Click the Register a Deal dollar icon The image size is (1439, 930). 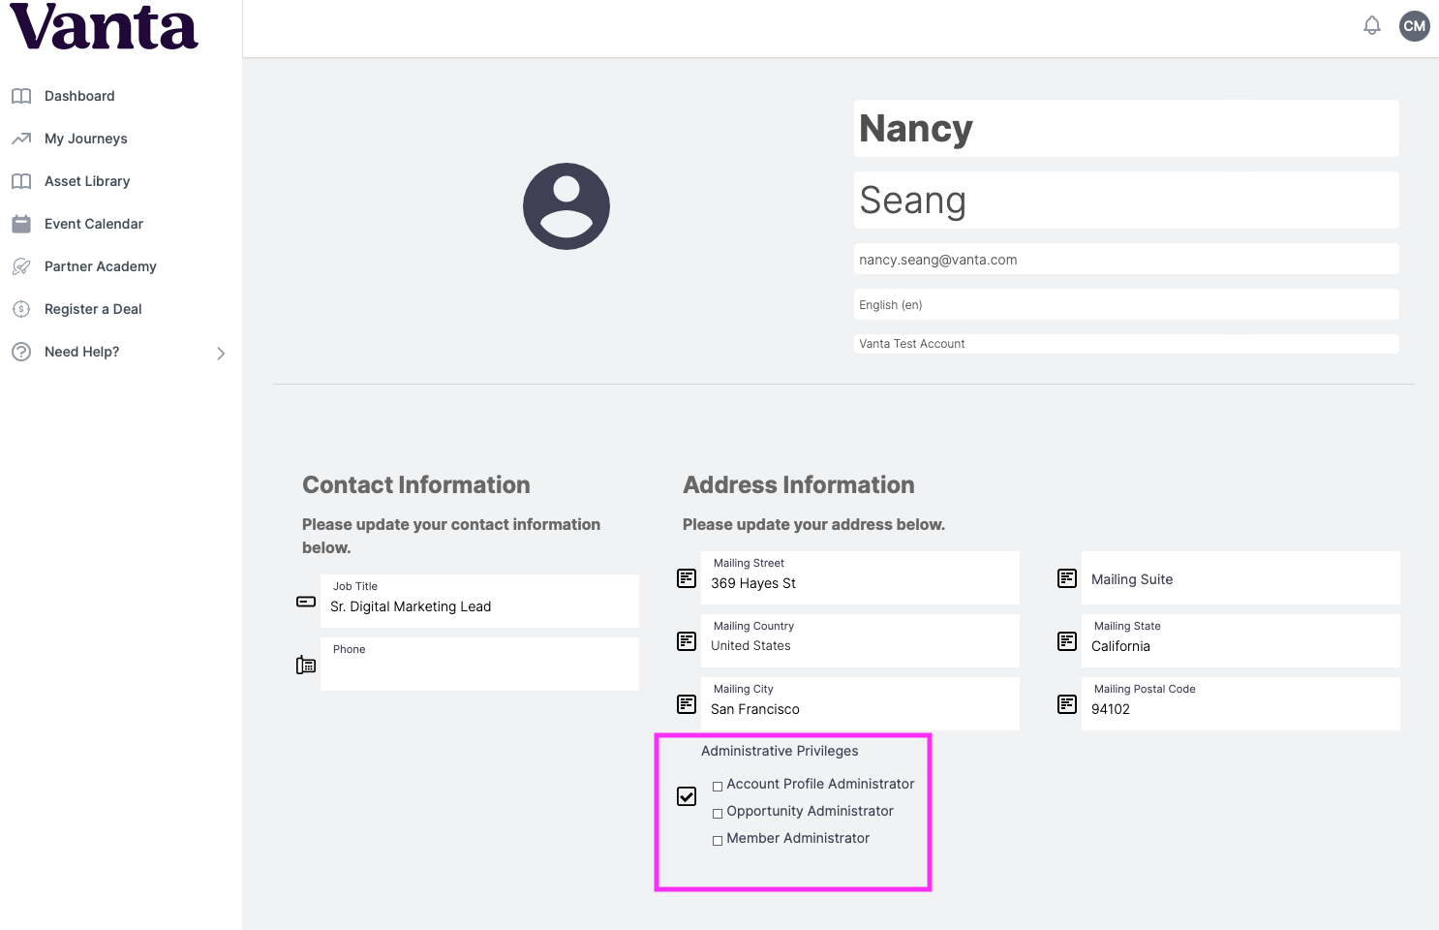21,309
